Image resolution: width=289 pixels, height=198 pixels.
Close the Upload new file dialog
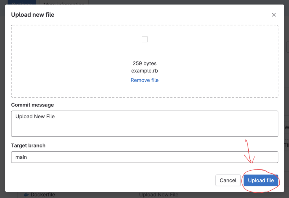pyautogui.click(x=274, y=15)
